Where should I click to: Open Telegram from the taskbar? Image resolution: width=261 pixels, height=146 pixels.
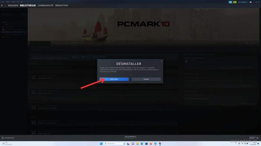[155, 143]
